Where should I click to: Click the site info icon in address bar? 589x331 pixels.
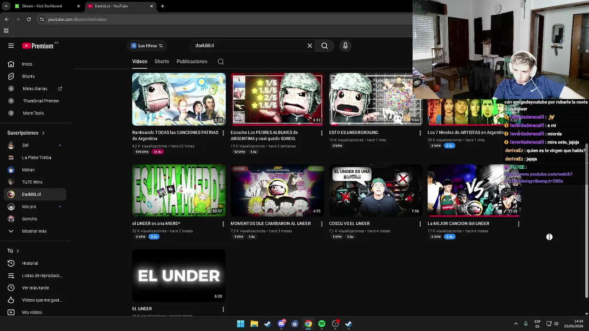[42, 19]
